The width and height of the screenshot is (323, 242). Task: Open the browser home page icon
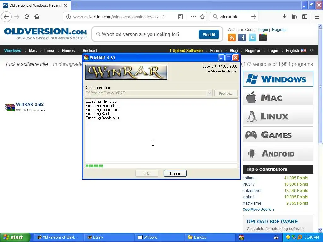point(37,17)
